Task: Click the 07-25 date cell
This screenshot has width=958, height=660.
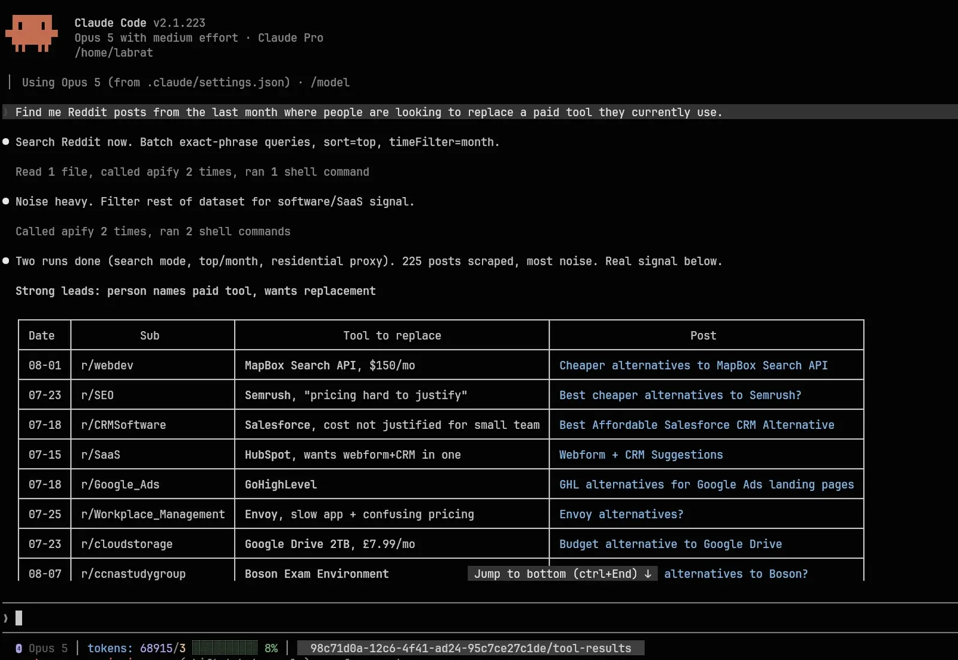Action: click(45, 514)
